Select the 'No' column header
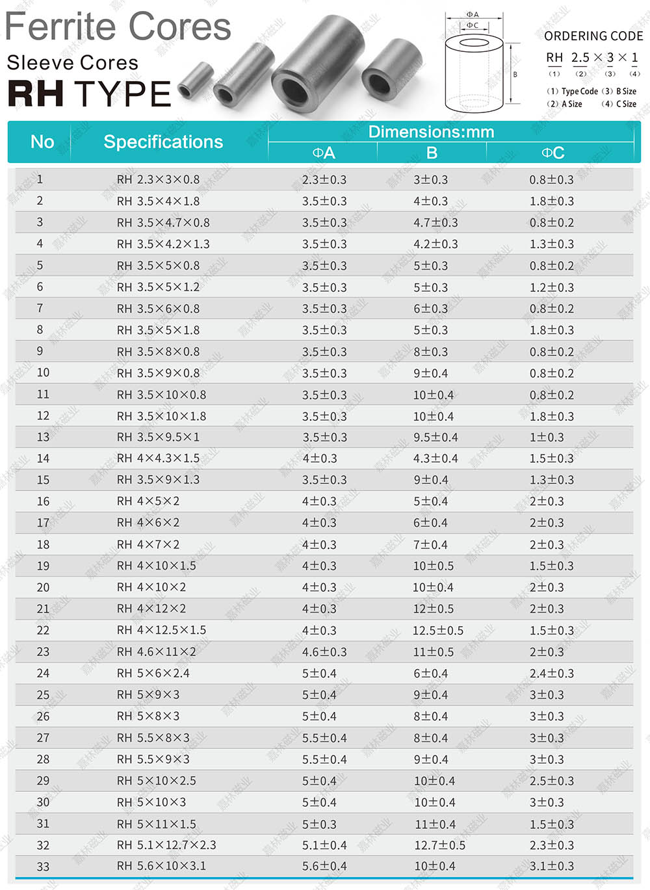650x890 pixels. pos(42,142)
